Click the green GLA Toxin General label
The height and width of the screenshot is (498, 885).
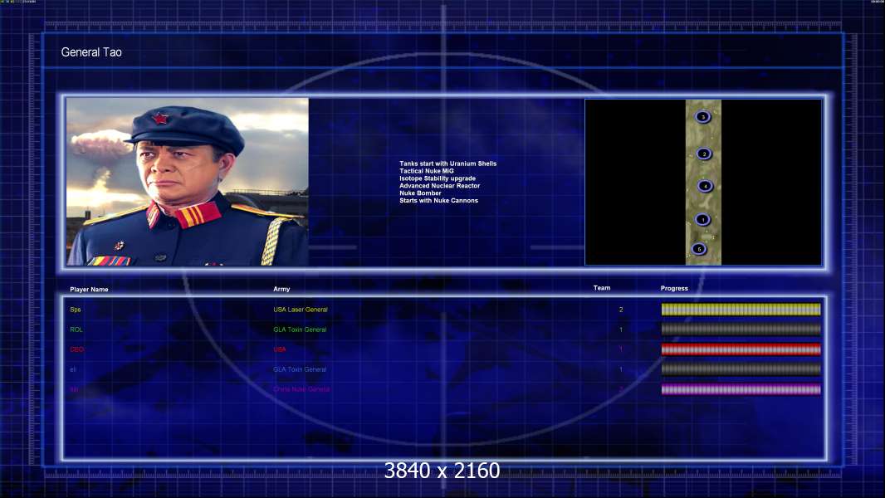click(300, 330)
